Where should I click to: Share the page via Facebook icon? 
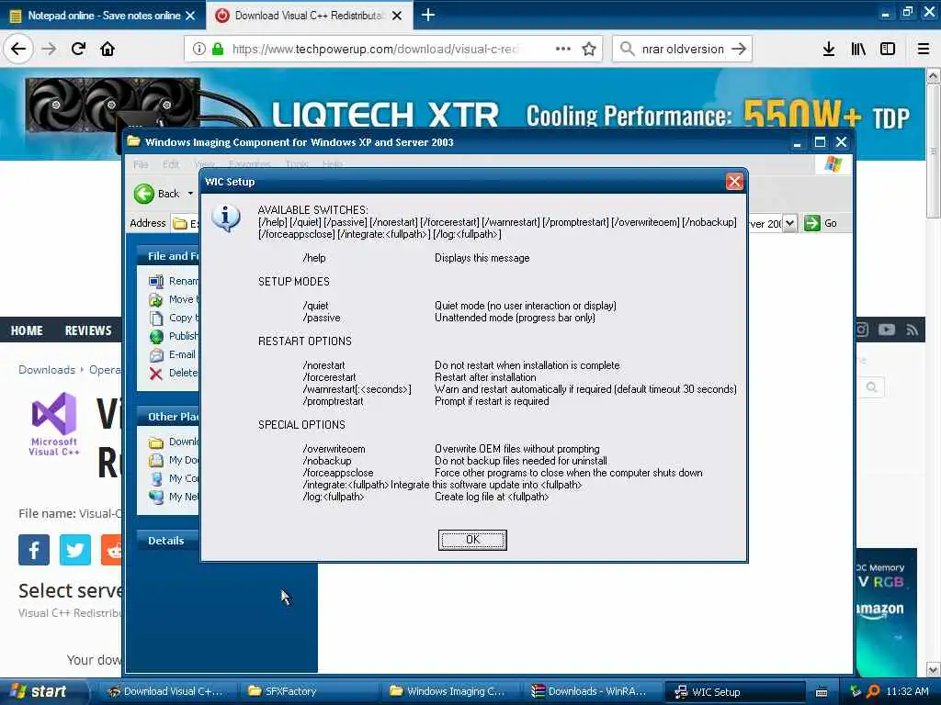point(34,550)
